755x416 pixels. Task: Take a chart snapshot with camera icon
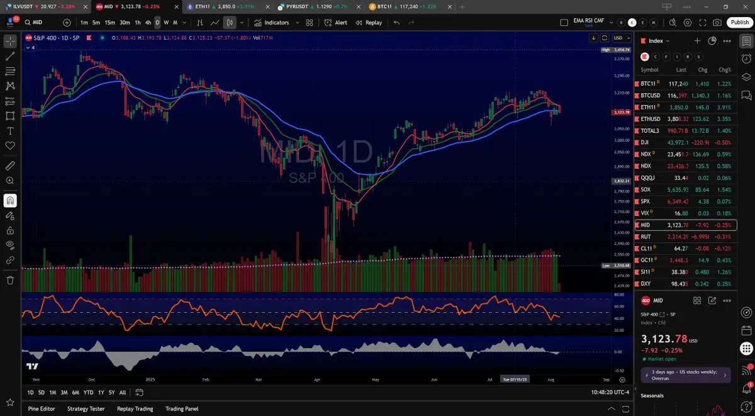[x=717, y=22]
